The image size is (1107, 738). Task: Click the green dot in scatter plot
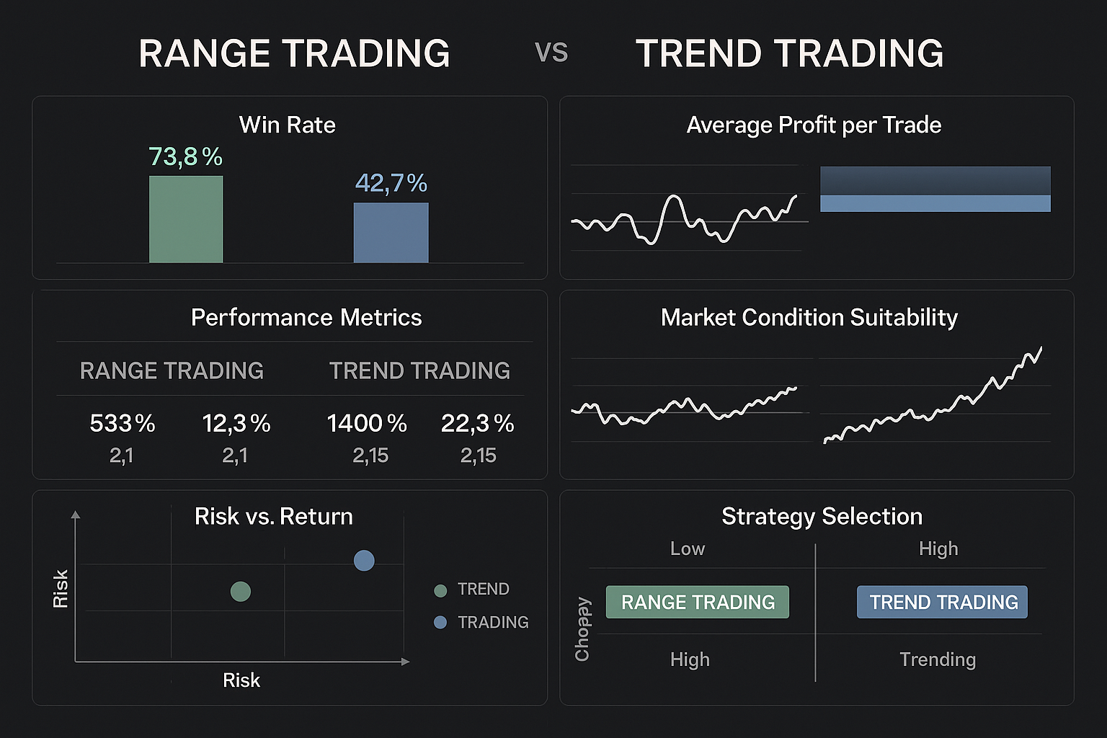pyautogui.click(x=240, y=592)
